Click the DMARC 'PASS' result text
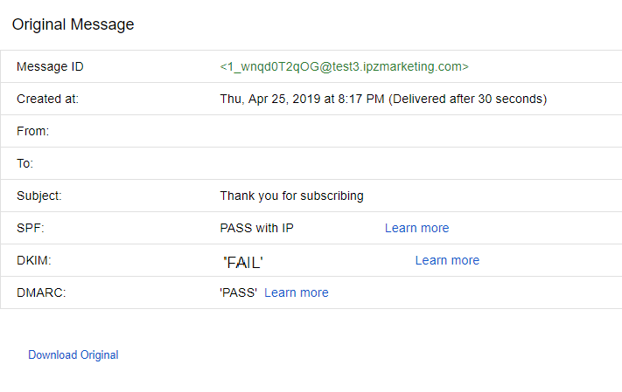Viewport: 622px width, 392px height. click(x=238, y=292)
